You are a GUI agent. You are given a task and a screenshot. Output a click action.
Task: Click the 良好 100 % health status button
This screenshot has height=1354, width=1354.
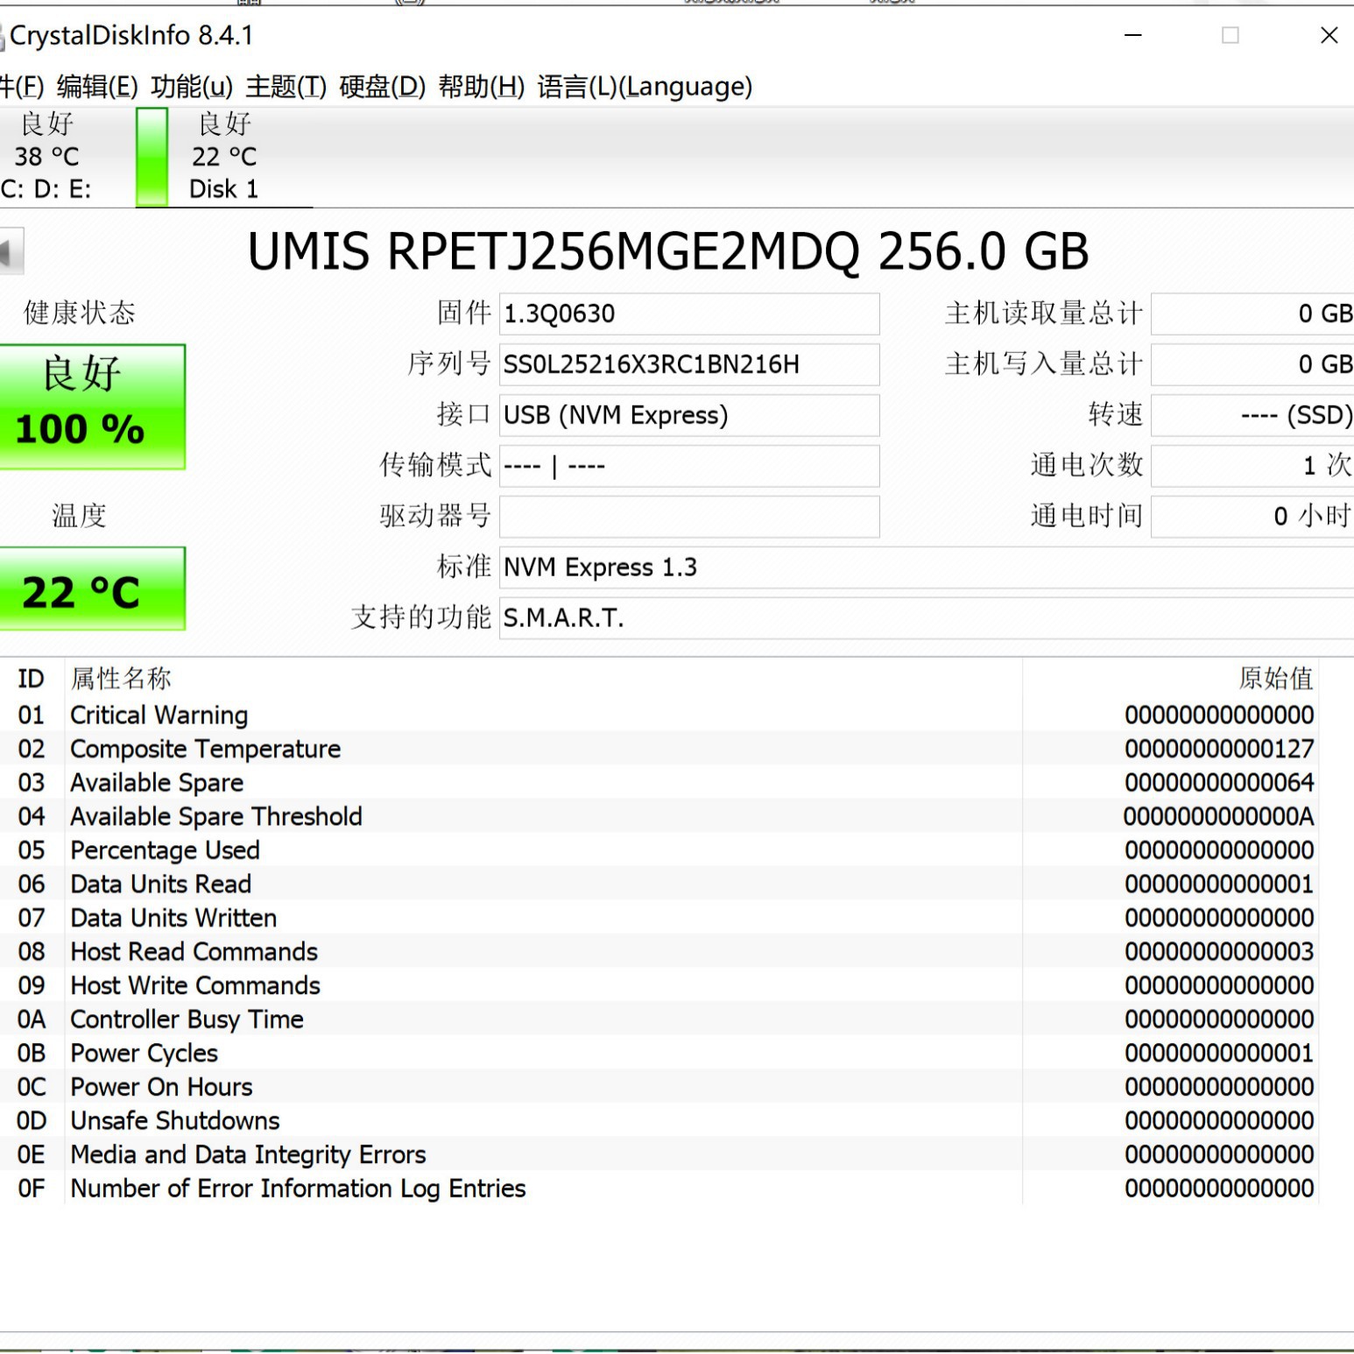pyautogui.click(x=92, y=406)
